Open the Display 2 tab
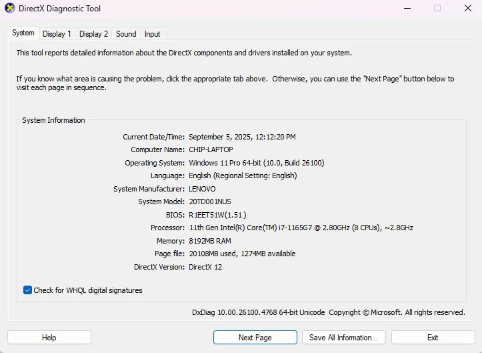The height and width of the screenshot is (353, 482). [x=93, y=34]
